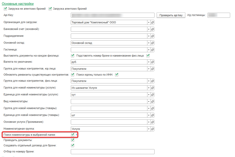Toggle Создавать отдельный договор для брони

[73, 145]
